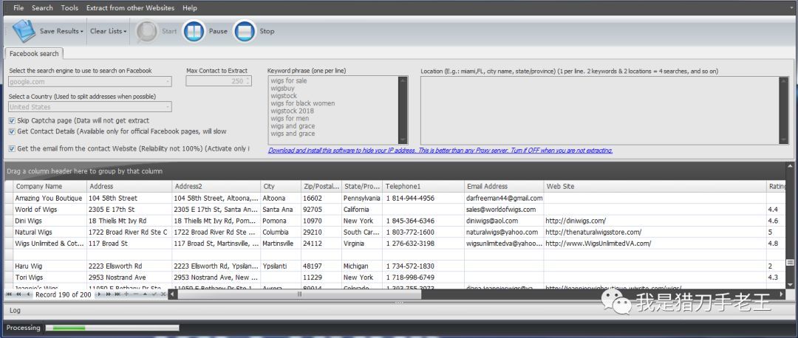Click results grid scroll down arrow
The image size is (798, 338).
(790, 285)
